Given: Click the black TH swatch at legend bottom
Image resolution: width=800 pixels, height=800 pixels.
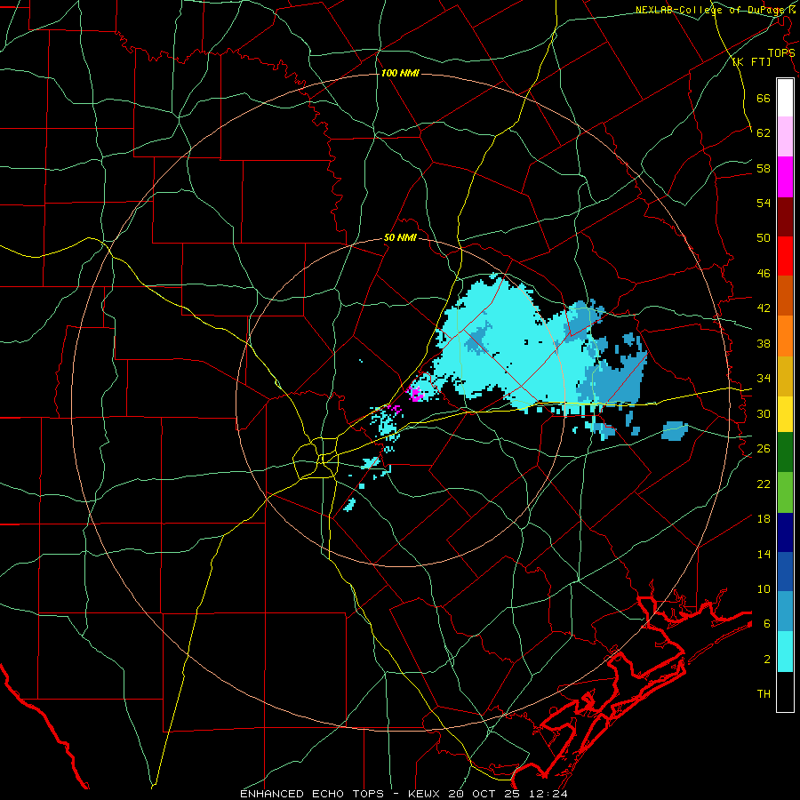Looking at the screenshot, I should coord(785,692).
